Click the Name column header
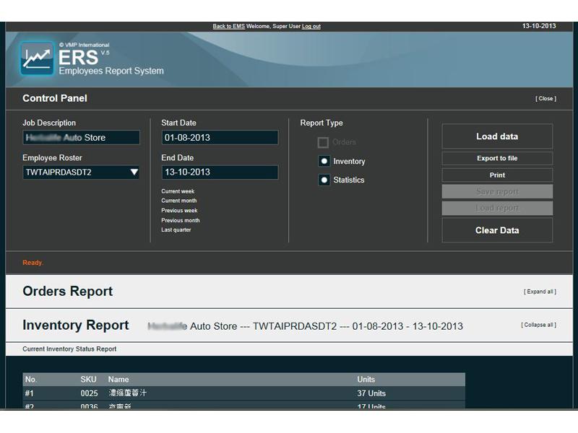The width and height of the screenshot is (578, 433). pyautogui.click(x=118, y=380)
